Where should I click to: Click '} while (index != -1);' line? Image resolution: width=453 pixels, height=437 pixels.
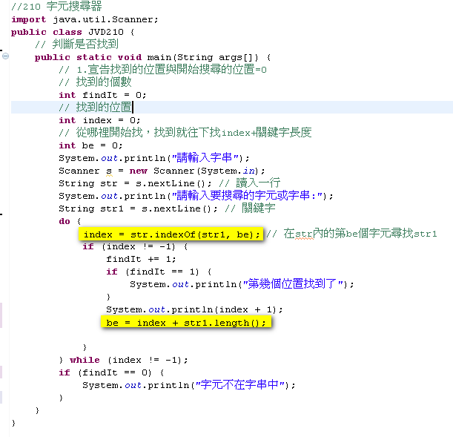(x=123, y=360)
